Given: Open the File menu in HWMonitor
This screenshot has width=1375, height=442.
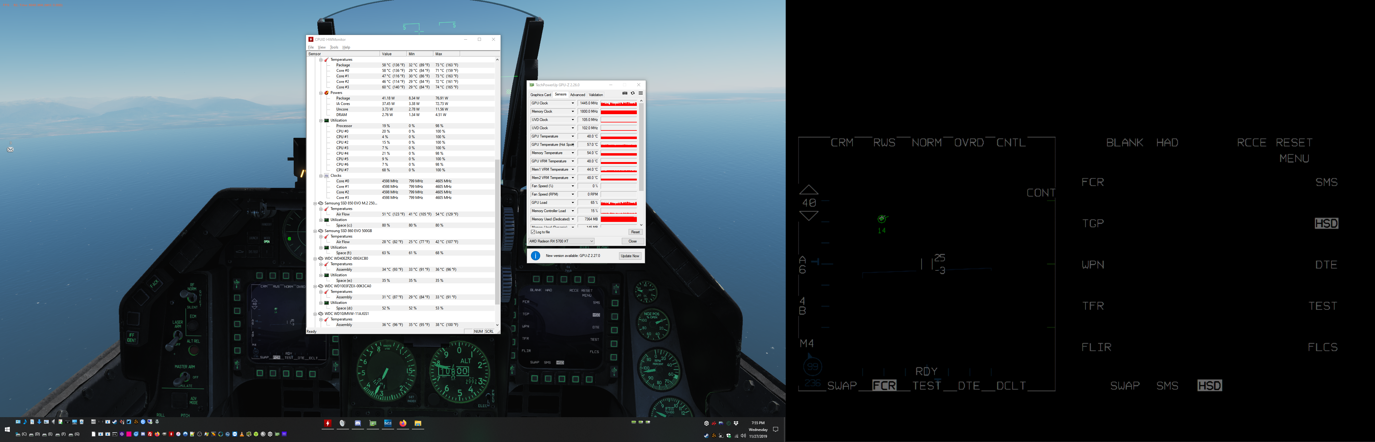Looking at the screenshot, I should (x=311, y=47).
